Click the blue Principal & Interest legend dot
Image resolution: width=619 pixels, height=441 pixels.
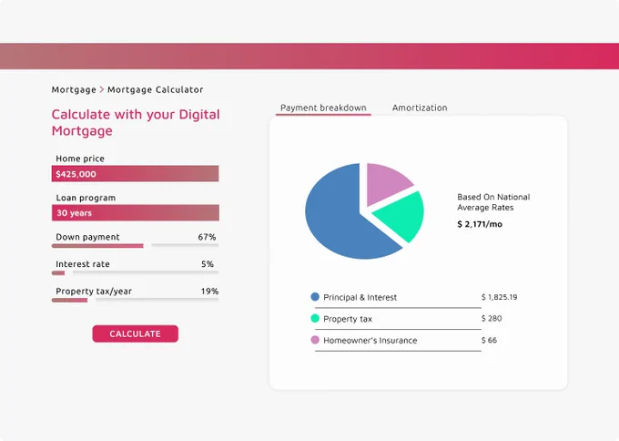pos(315,297)
